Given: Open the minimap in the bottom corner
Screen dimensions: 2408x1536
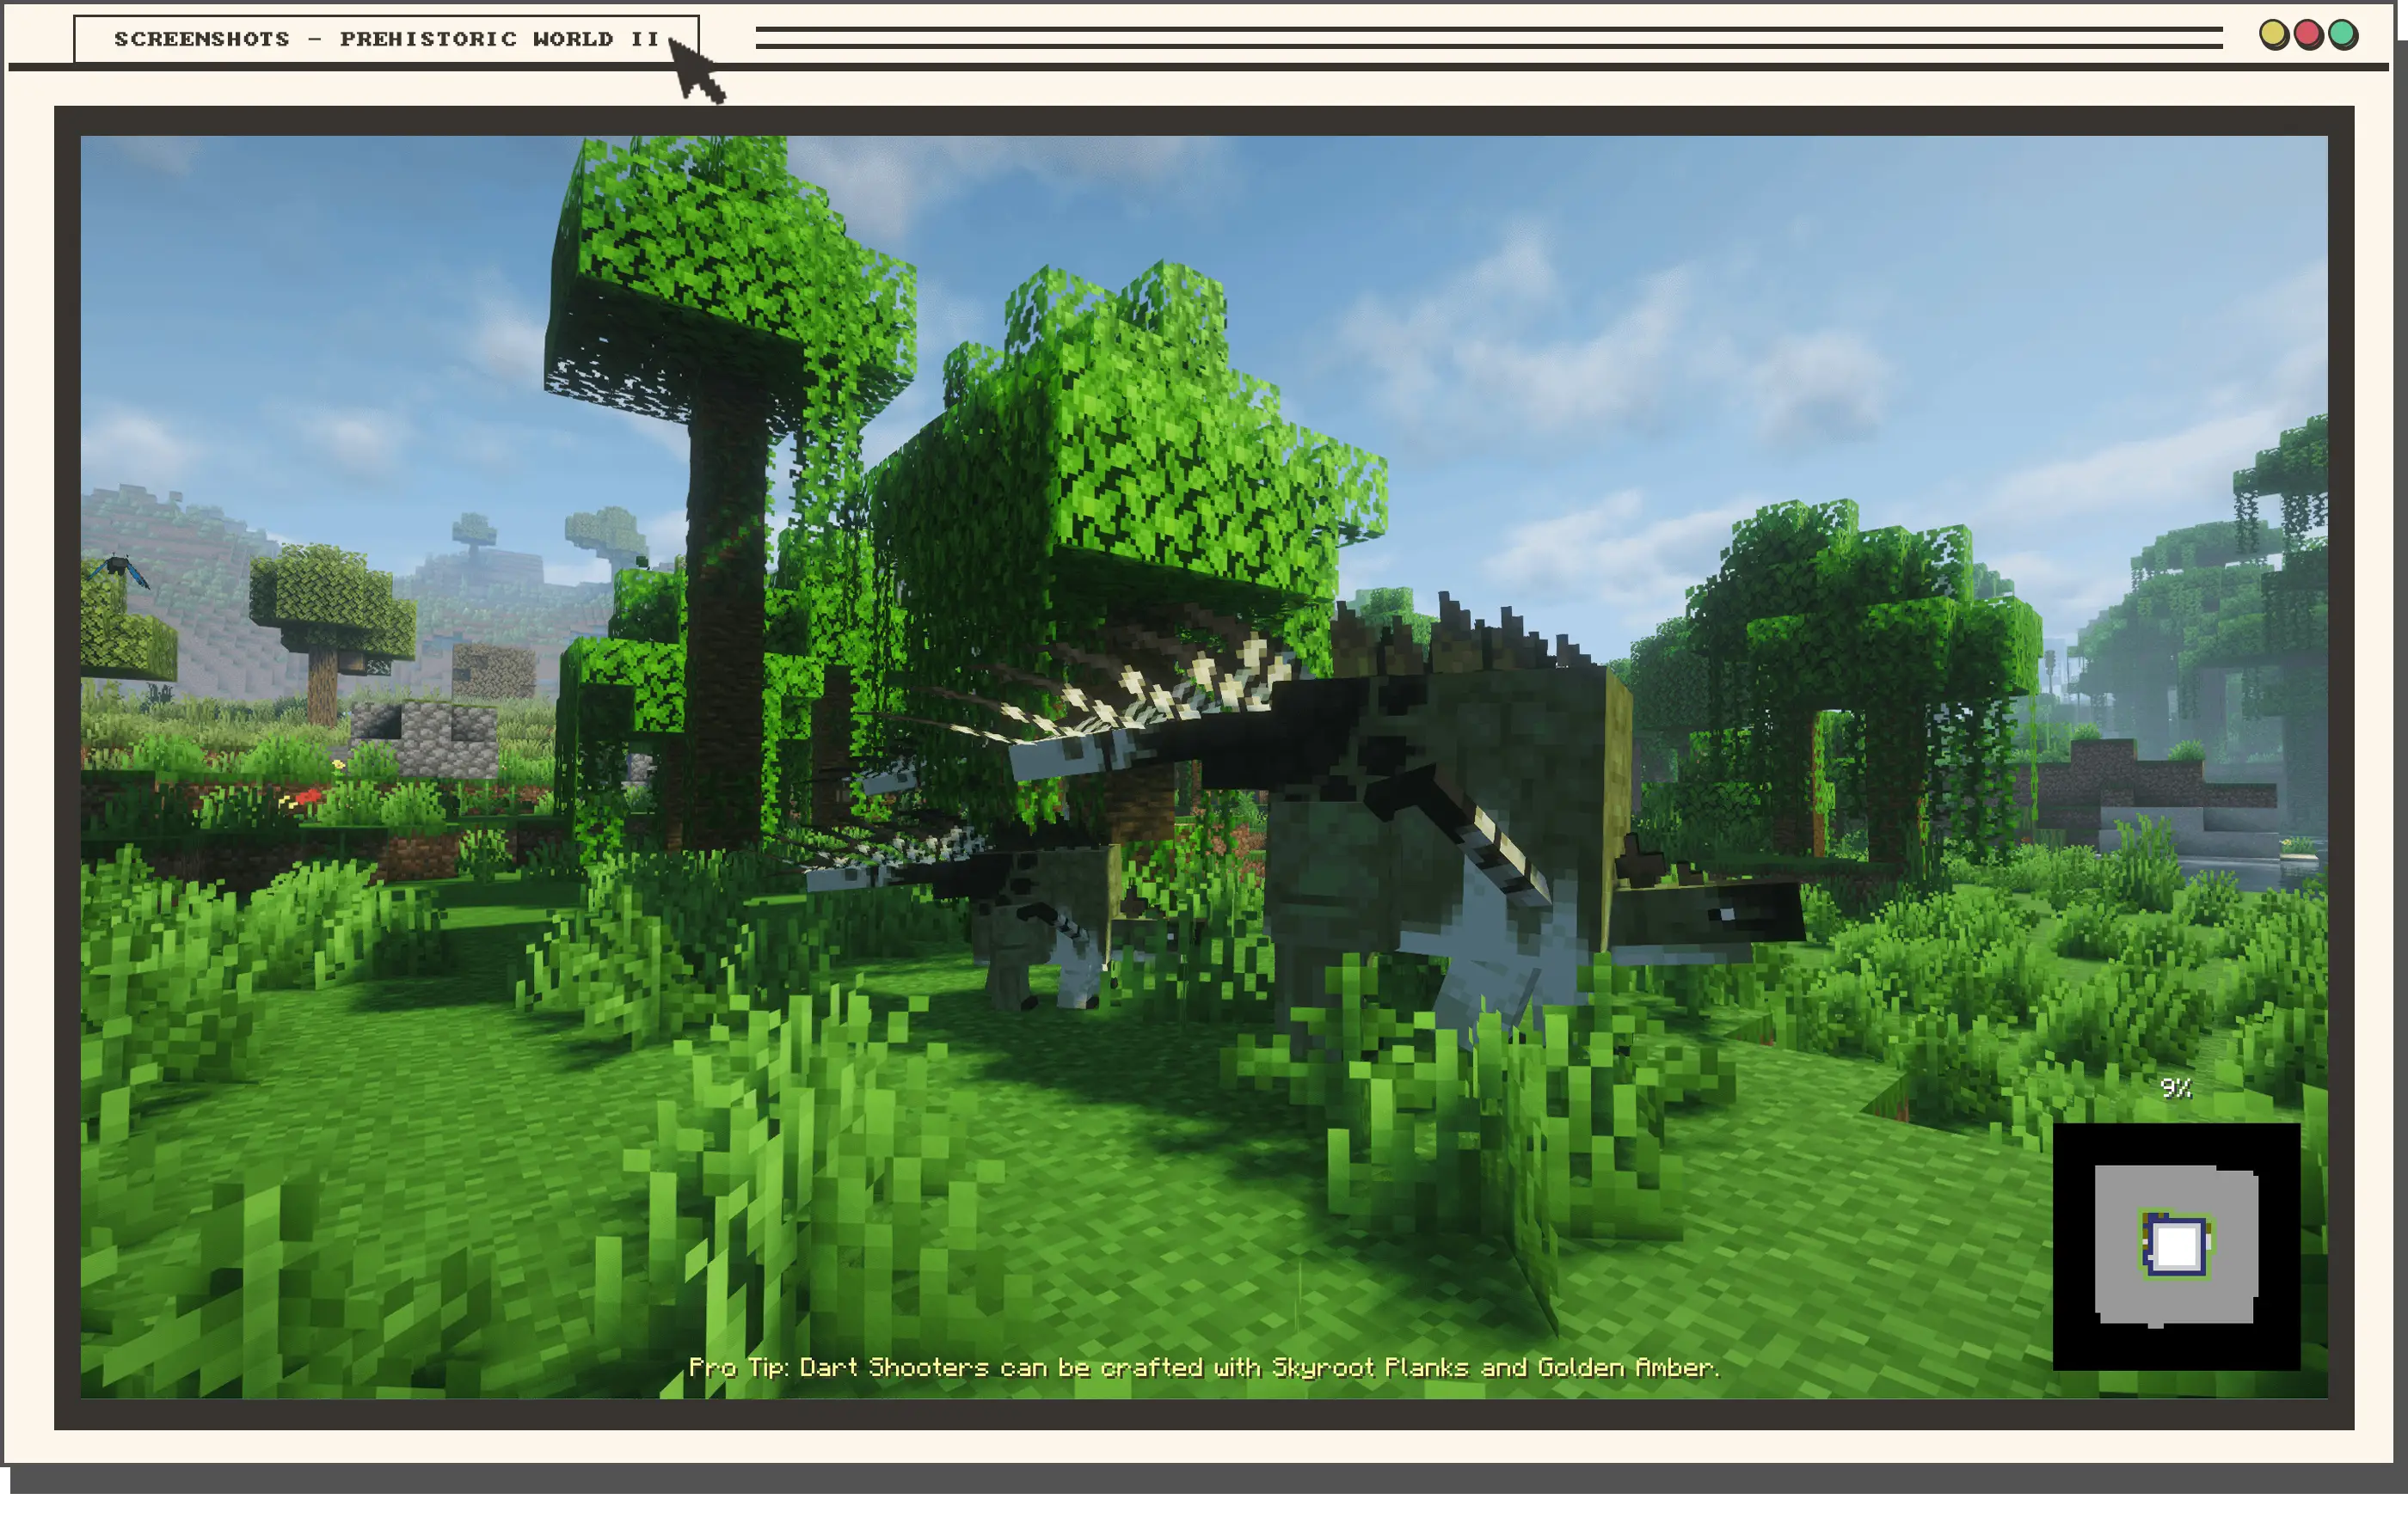Looking at the screenshot, I should coord(2176,1246).
